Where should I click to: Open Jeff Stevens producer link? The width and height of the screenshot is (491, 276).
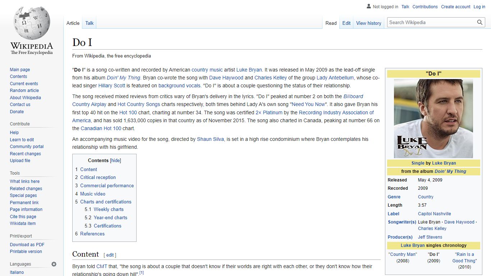click(x=430, y=237)
